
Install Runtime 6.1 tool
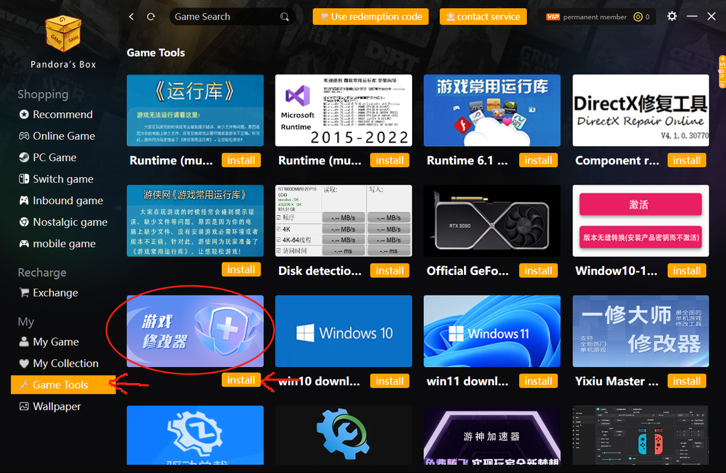pyautogui.click(x=538, y=160)
